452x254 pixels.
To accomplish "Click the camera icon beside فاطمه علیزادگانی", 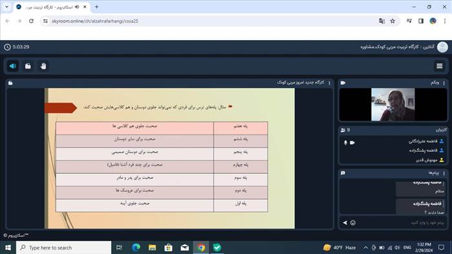I will coord(353,143).
